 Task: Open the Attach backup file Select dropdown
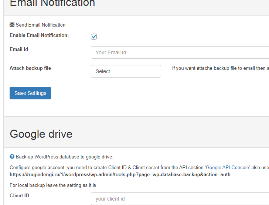[x=126, y=71]
